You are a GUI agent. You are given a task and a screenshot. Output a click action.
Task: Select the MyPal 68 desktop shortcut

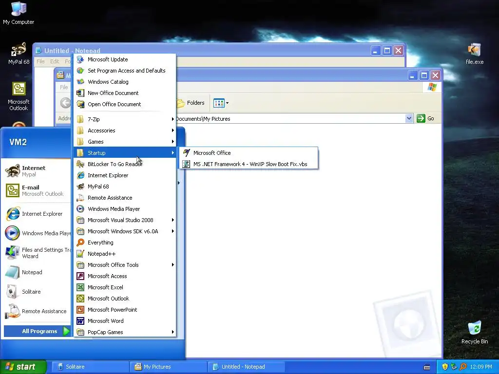[x=19, y=54]
